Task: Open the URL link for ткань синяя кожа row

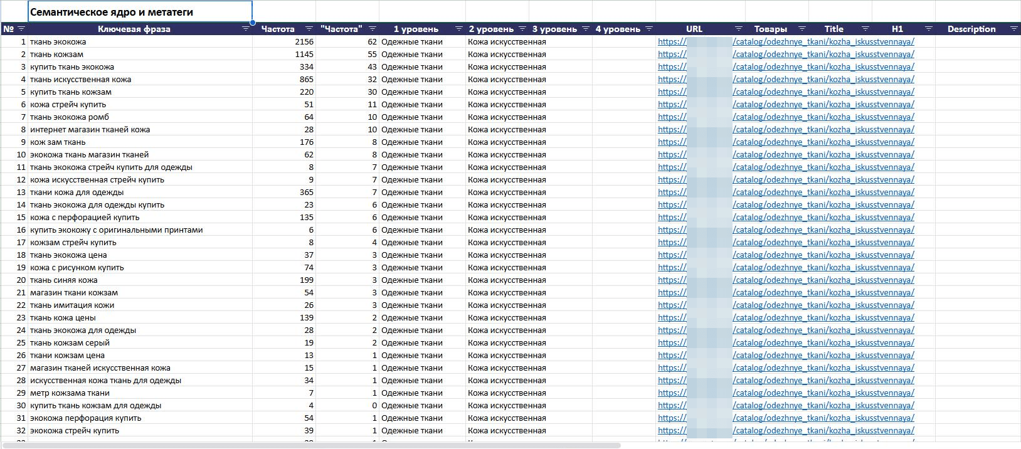Action: [786, 280]
